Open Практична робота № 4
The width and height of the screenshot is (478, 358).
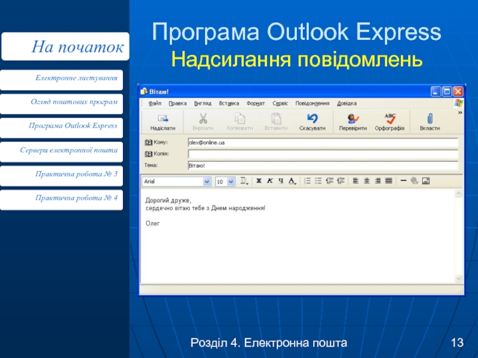point(62,200)
